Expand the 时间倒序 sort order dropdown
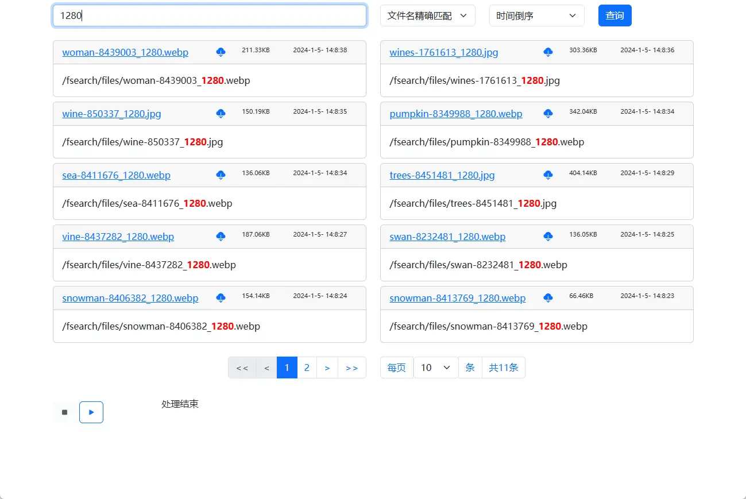Image resolution: width=746 pixels, height=499 pixels. tap(536, 16)
